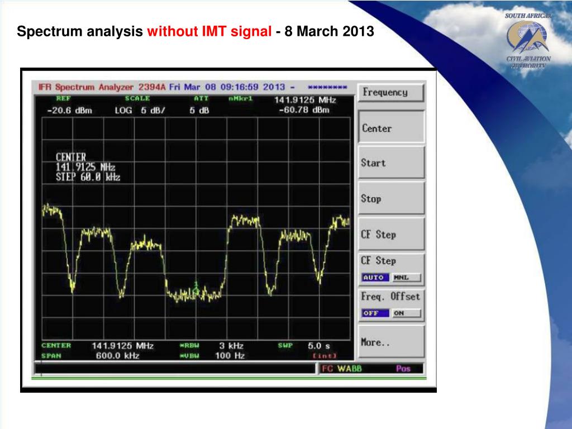Choose the Start frequency softkey
Screen dimensions: 572x429
[x=391, y=163]
